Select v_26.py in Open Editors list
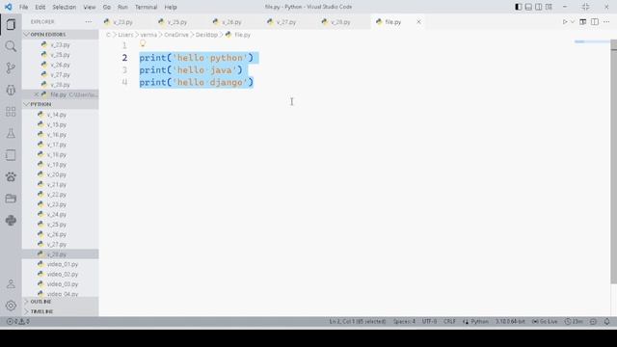This screenshot has width=617, height=347. pyautogui.click(x=60, y=65)
